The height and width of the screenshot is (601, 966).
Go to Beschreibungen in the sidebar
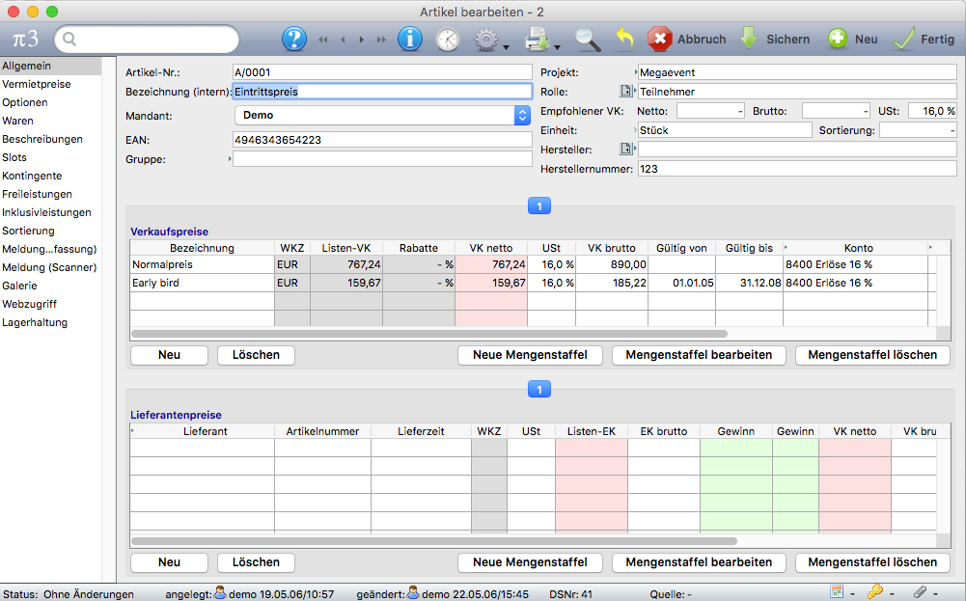[x=42, y=139]
